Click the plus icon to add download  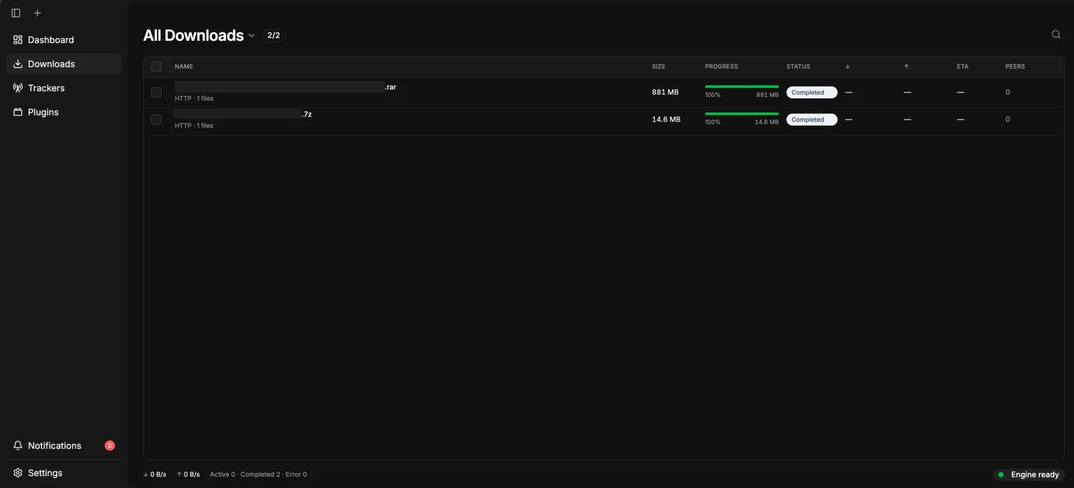[x=37, y=13]
